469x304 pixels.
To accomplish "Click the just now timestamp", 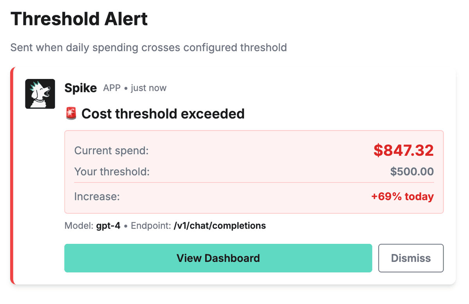I will tap(149, 88).
